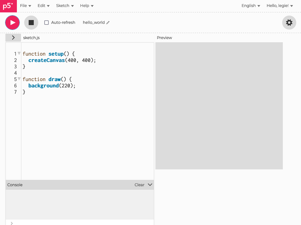Clear the console output
This screenshot has height=225, width=301.
click(x=139, y=185)
